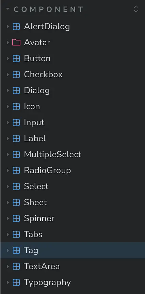Screen dimensions: 145x294
Task: Click the grid icon beside Spinner
Action: point(16,218)
